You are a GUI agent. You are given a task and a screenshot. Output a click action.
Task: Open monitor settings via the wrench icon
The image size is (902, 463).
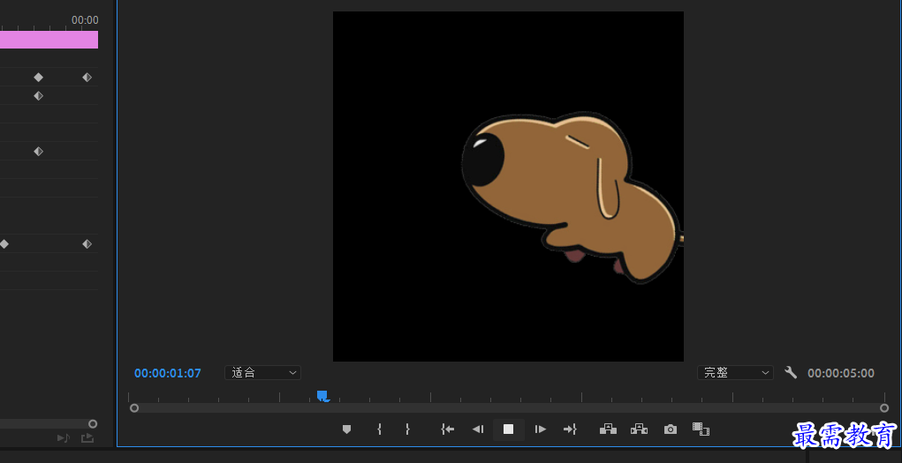[791, 372]
